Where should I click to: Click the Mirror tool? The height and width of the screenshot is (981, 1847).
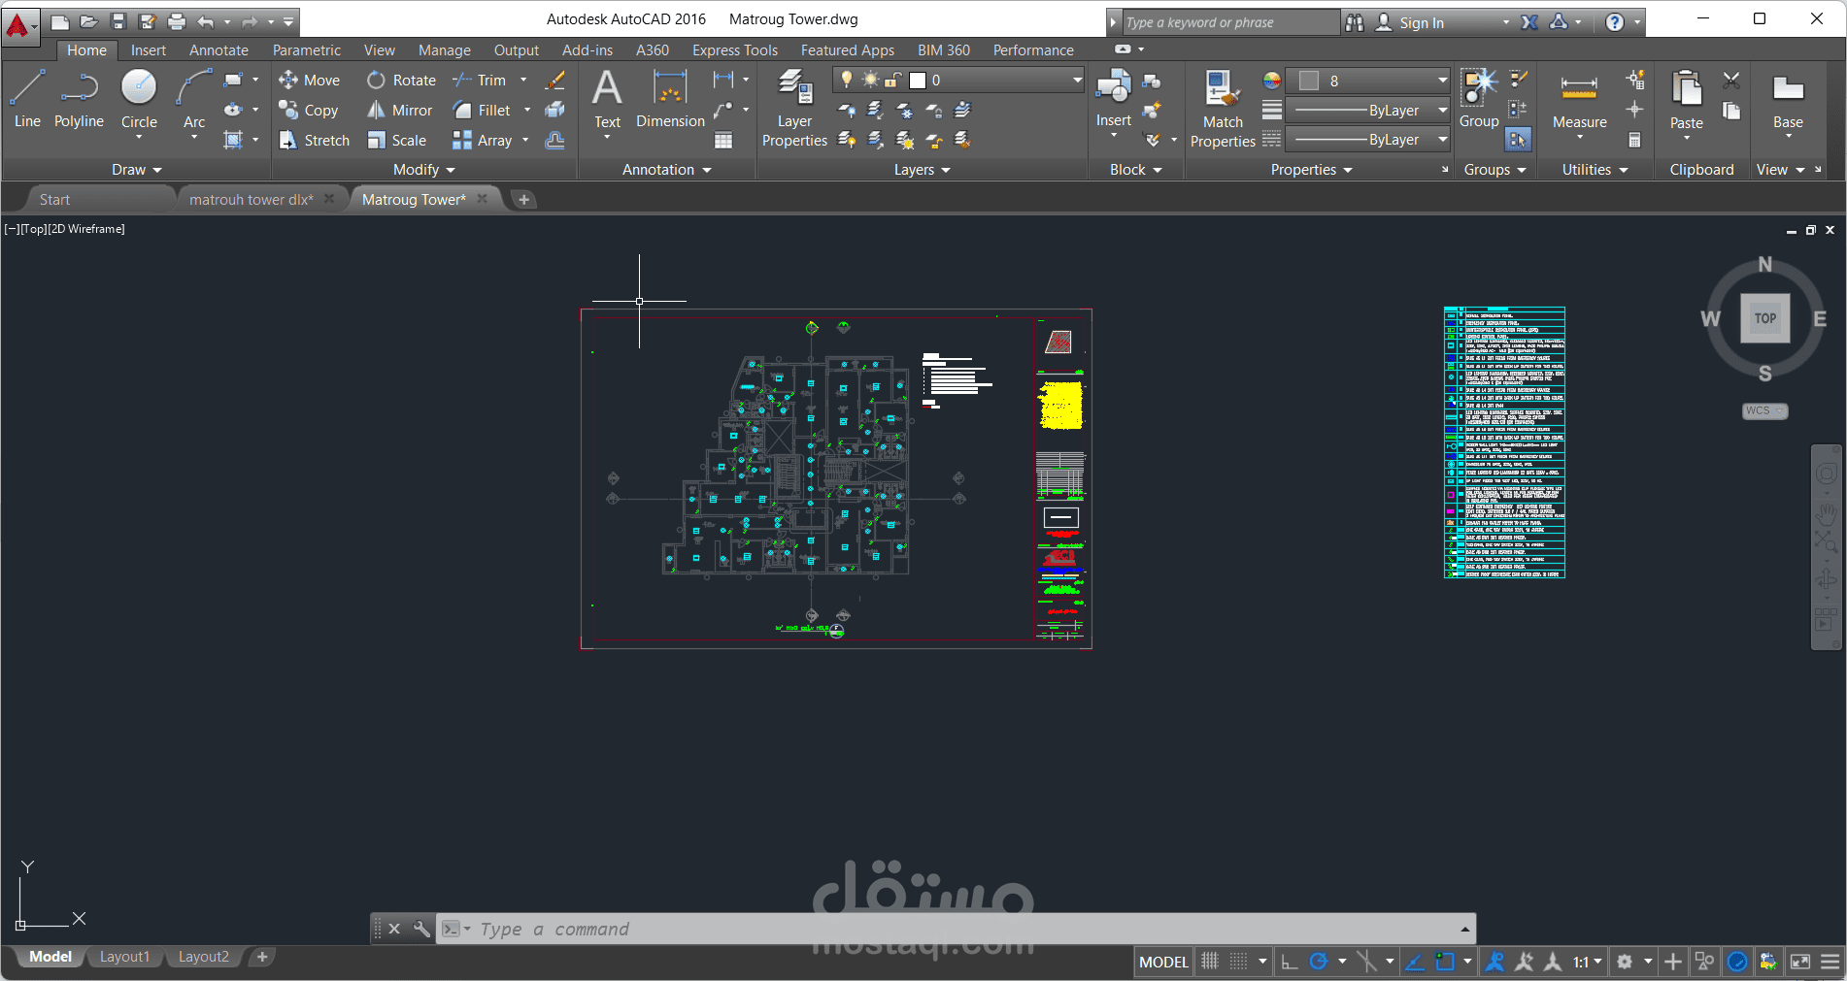pos(399,111)
